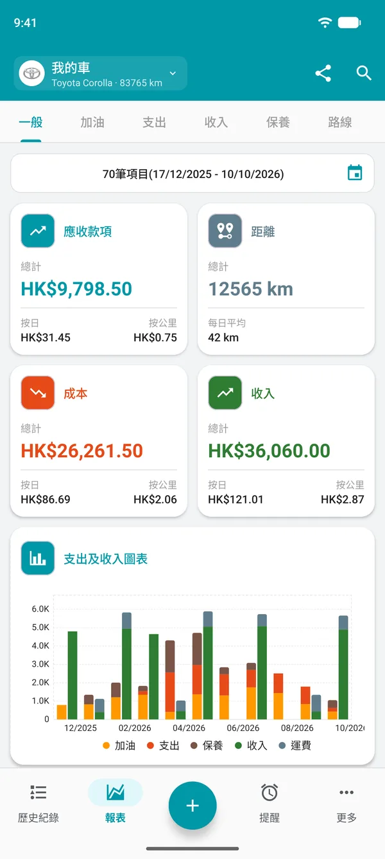Select the HK$86.69 per day value
Viewport: 385px width, 859px height.
(x=46, y=500)
